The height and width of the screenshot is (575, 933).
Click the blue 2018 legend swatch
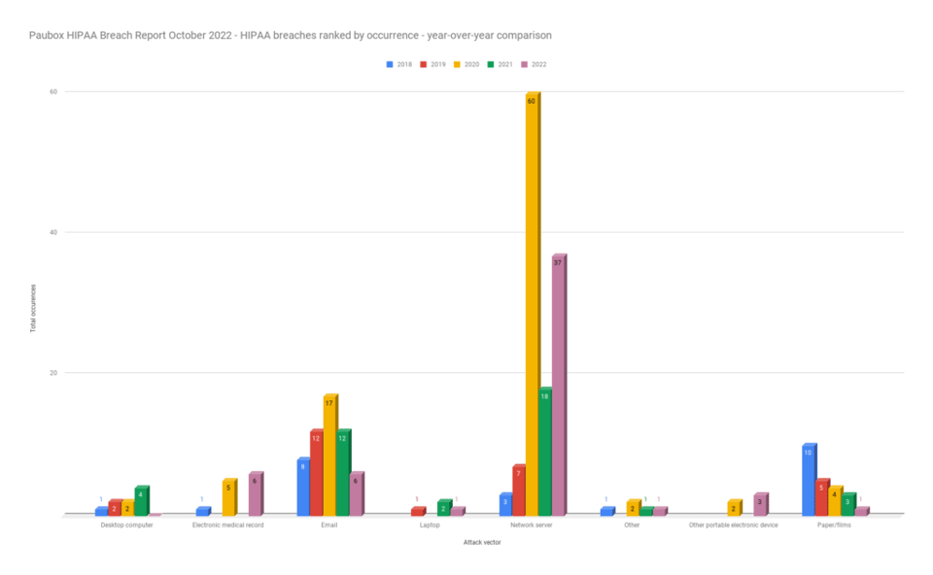[390, 64]
